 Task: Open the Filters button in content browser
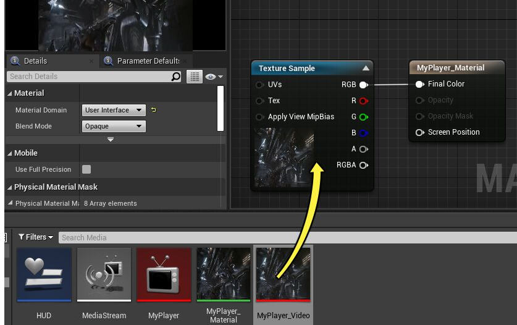(x=36, y=237)
